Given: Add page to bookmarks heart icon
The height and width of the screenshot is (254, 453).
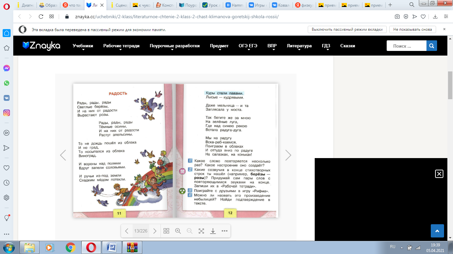Looking at the screenshot, I should 423,17.
